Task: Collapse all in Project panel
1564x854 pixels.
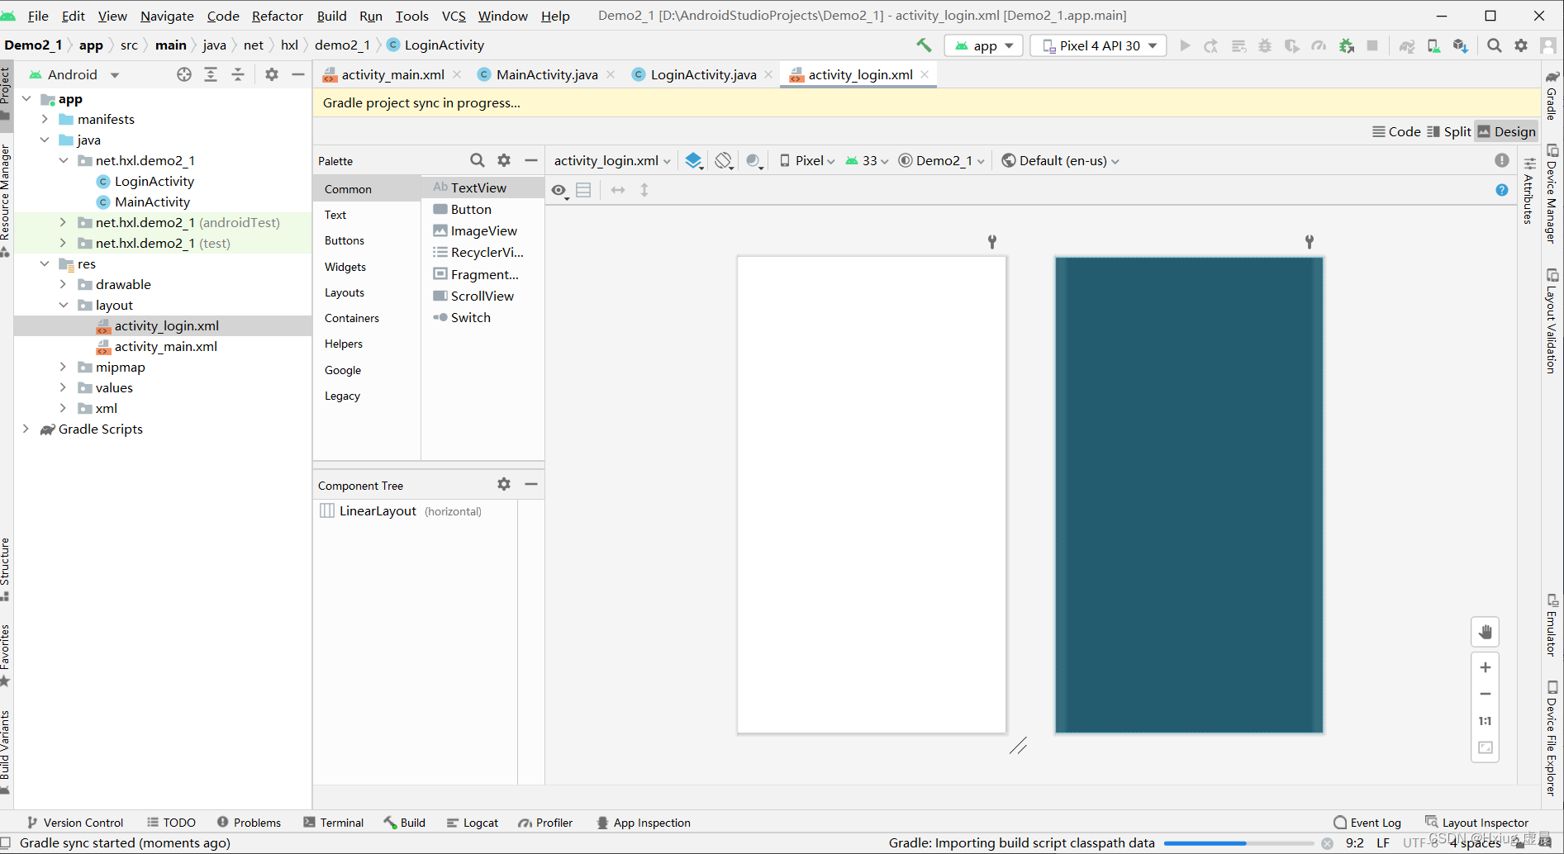Action: tap(238, 74)
